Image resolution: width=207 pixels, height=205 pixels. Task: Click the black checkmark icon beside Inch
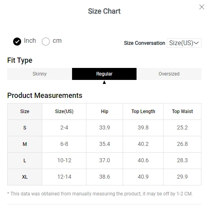(17, 42)
